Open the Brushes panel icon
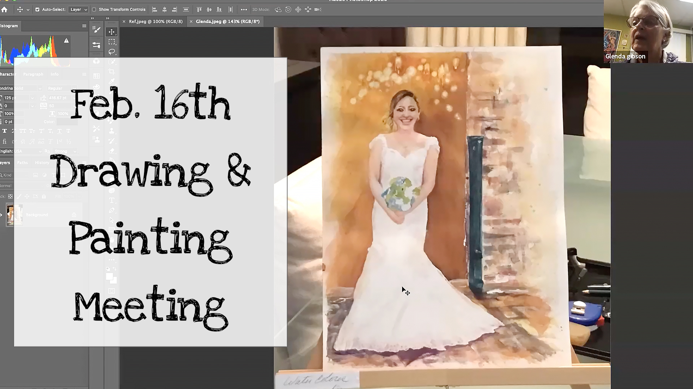Viewport: 693px width, 389px height. 96,45
